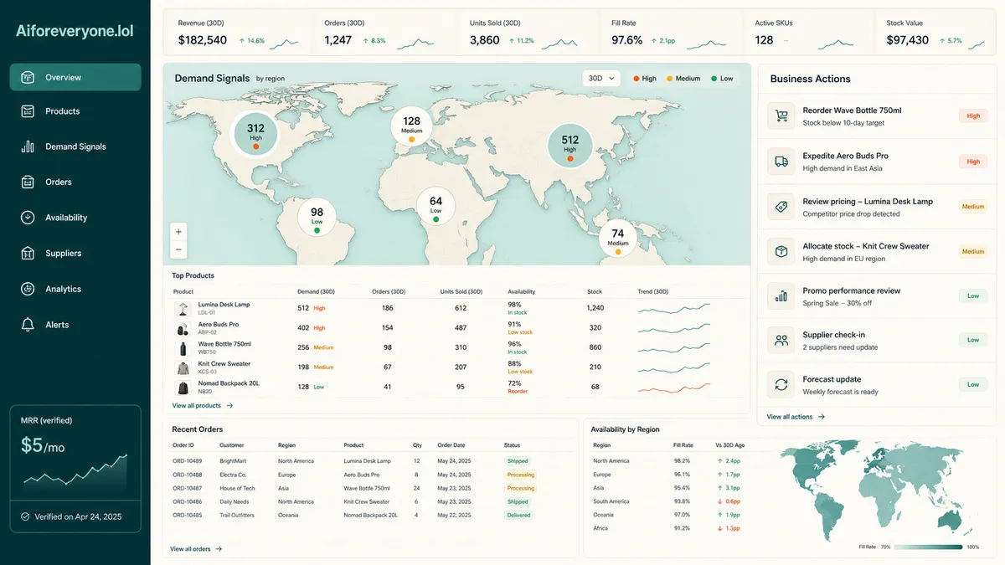Image resolution: width=1005 pixels, height=565 pixels.
Task: Click the verified checkmark icon by Apr 24
Action: click(x=25, y=516)
